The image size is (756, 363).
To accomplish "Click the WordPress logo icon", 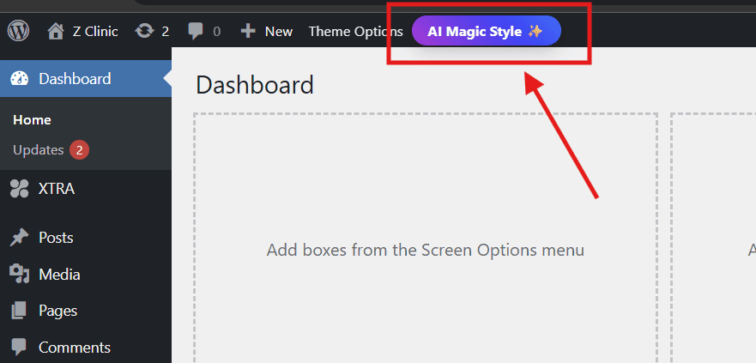I will (x=18, y=31).
